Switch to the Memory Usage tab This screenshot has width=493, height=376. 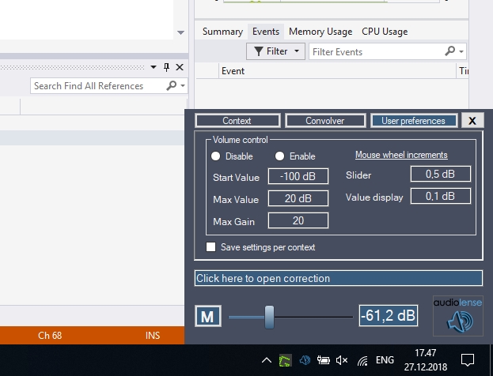320,32
